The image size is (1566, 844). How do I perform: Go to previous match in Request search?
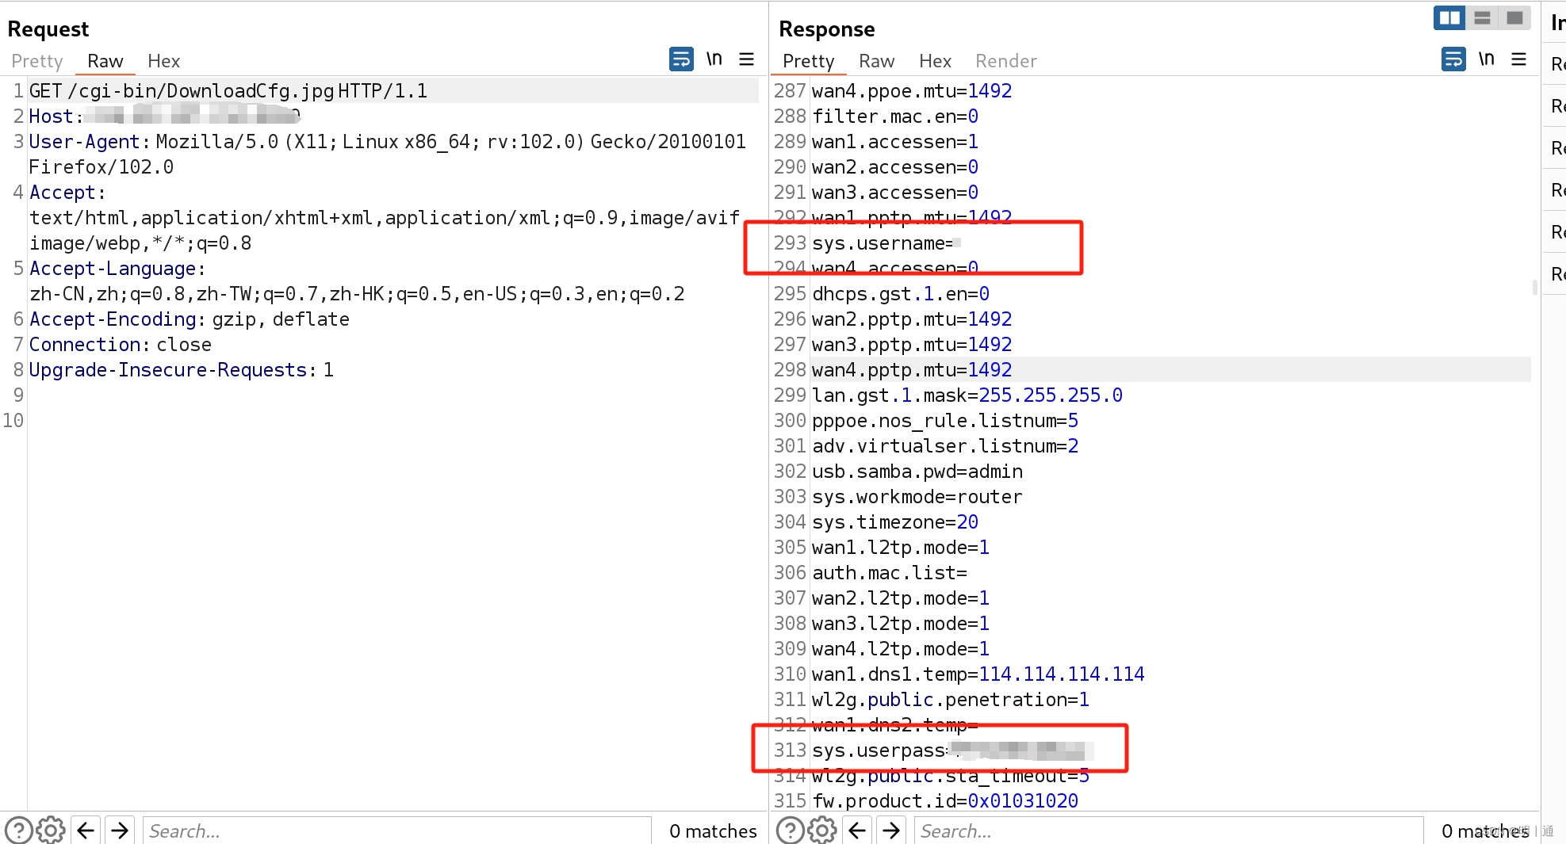click(86, 831)
